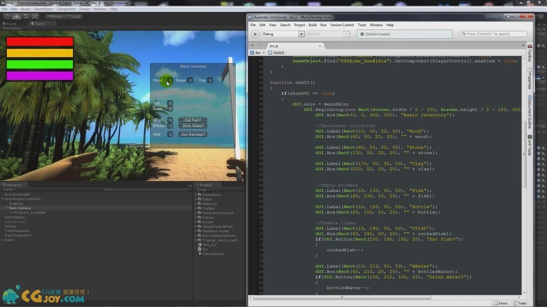The height and width of the screenshot is (307, 547).
Task: Toggle the Local handle rotation button
Action: pyautogui.click(x=73, y=17)
